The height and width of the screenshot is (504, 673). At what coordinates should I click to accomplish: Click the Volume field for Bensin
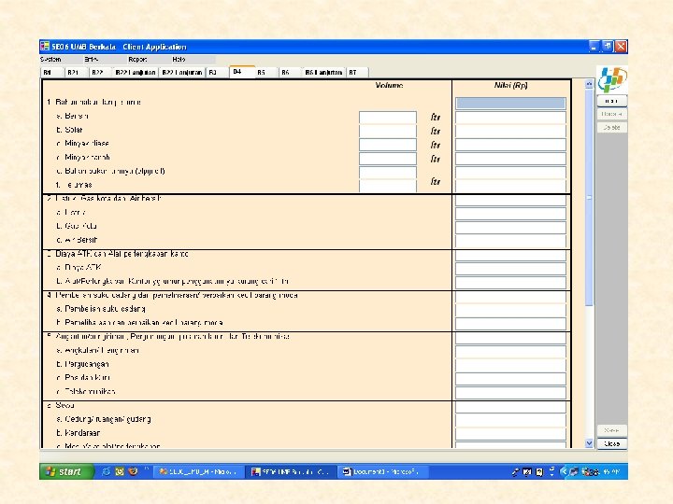point(388,117)
